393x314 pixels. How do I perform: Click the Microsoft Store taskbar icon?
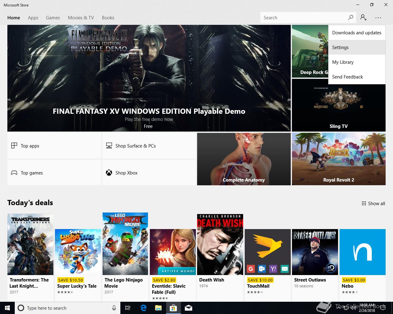coord(173,308)
